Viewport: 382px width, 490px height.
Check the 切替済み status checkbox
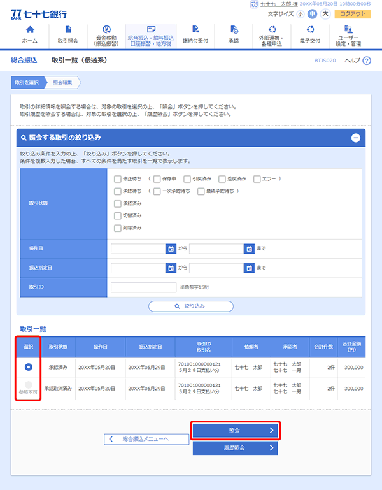pos(117,215)
